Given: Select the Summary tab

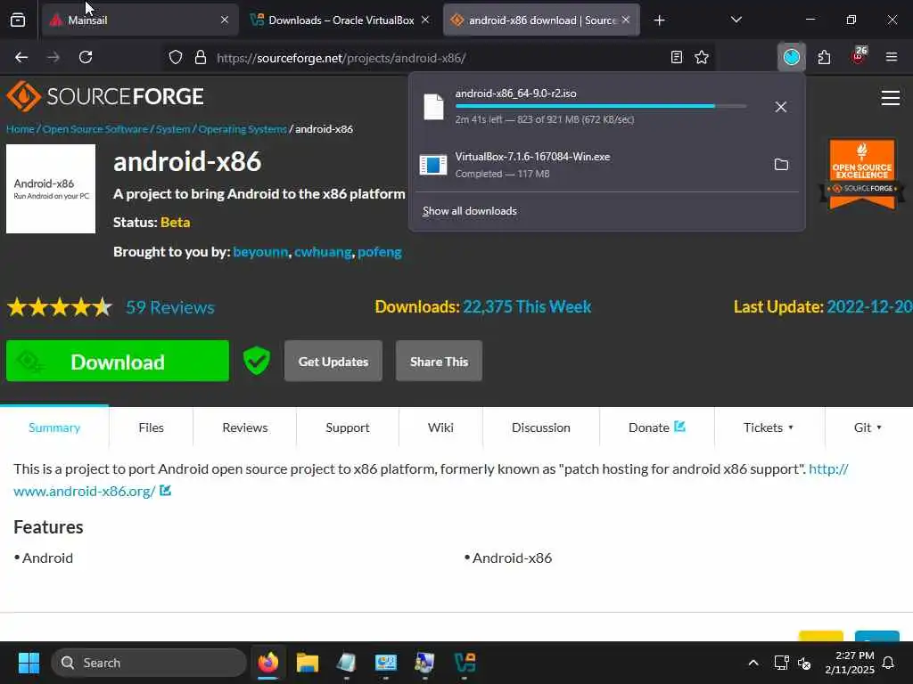Looking at the screenshot, I should pyautogui.click(x=54, y=427).
